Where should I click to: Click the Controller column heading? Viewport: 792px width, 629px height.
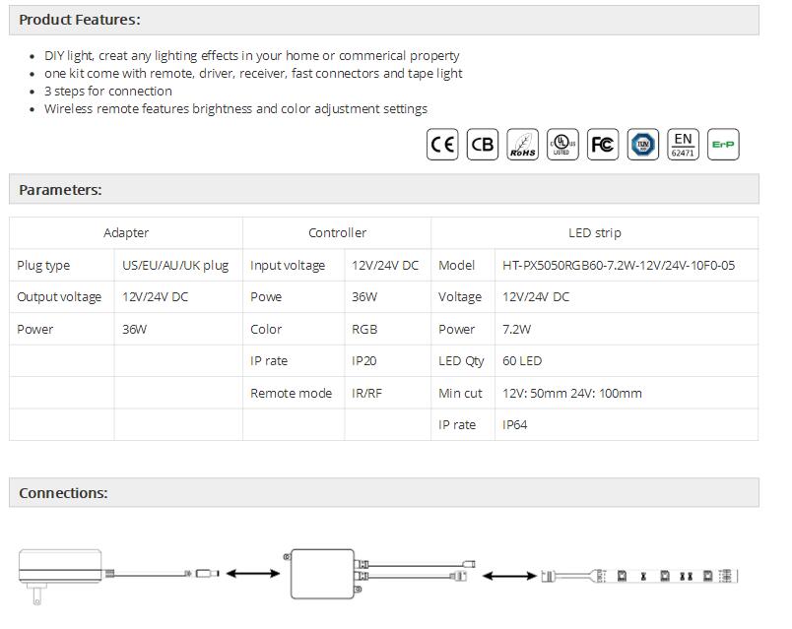click(337, 233)
